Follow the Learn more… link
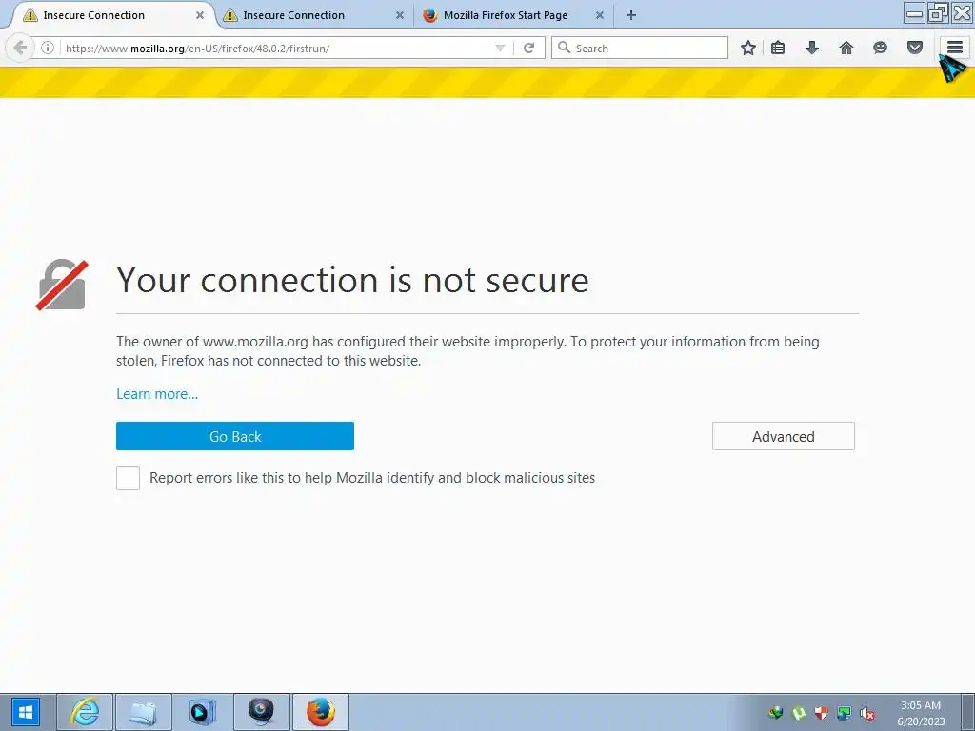 coord(157,394)
